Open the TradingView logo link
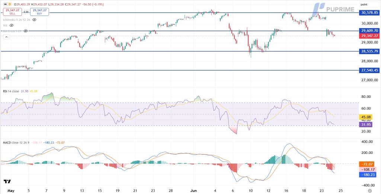The width and height of the screenshot is (381, 194). 7,182
